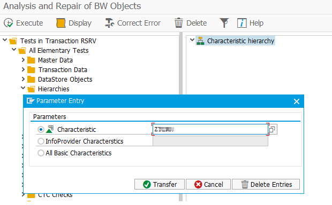Image resolution: width=332 pixels, height=205 pixels.
Task: Click the Delete trash icon in toolbar
Action: [x=178, y=23]
